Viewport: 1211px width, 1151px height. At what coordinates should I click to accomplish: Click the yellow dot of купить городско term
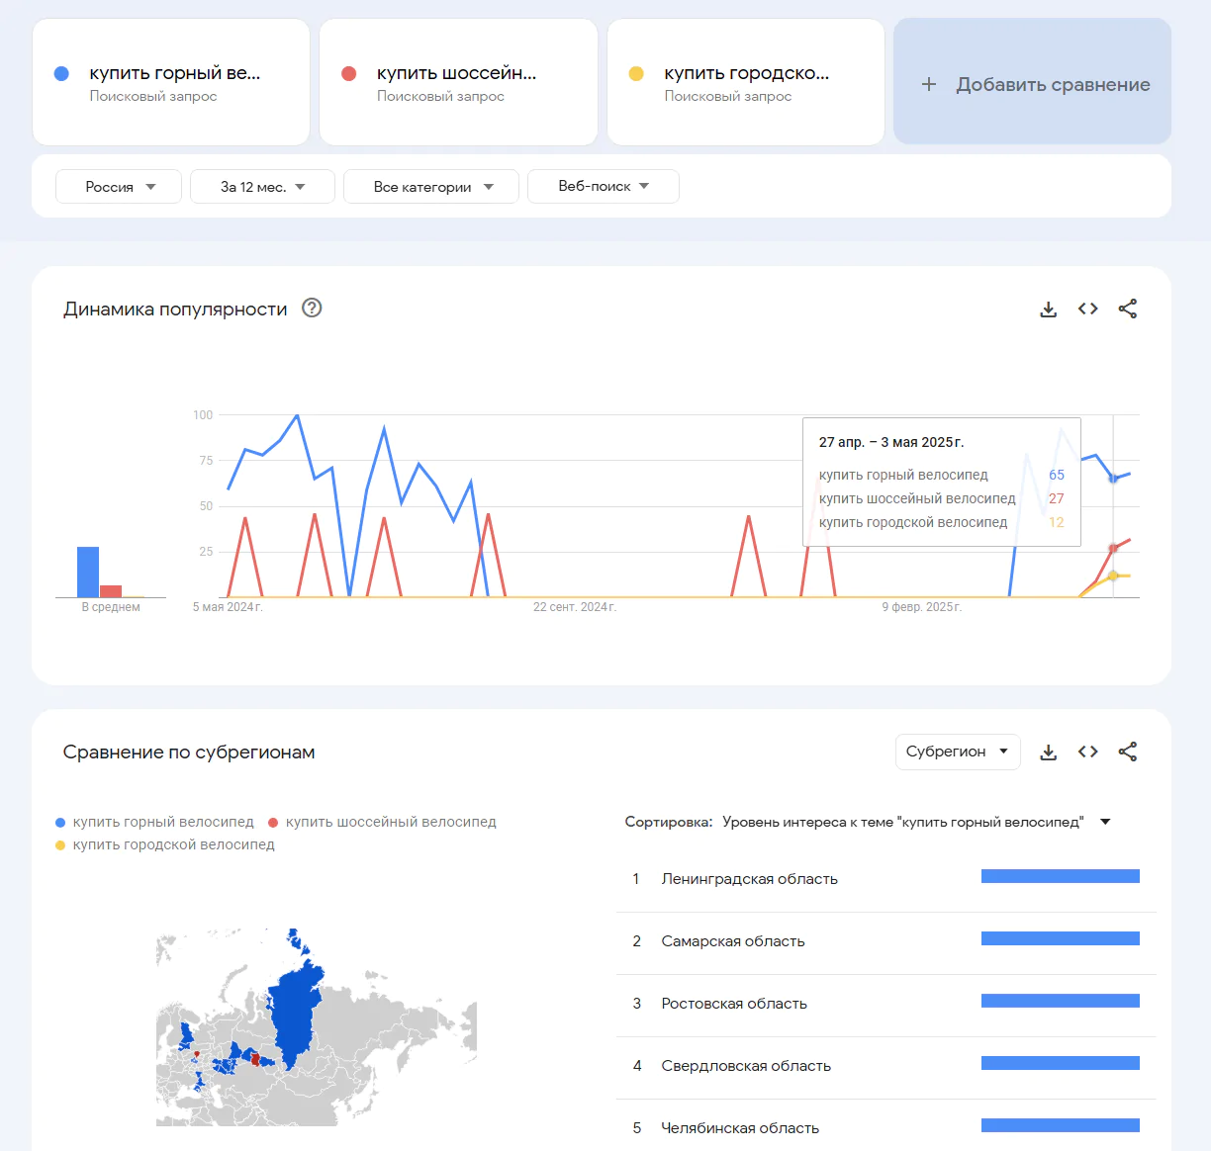tap(636, 73)
